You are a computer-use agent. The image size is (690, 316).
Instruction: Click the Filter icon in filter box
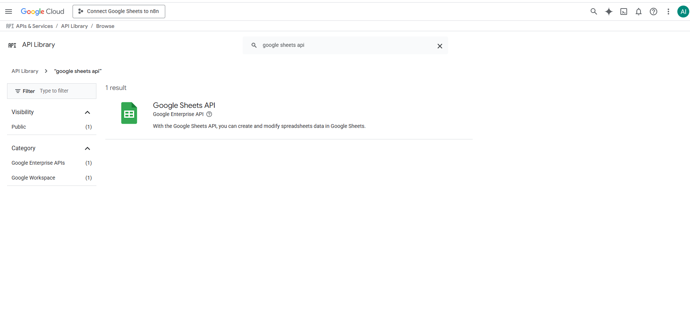point(17,91)
